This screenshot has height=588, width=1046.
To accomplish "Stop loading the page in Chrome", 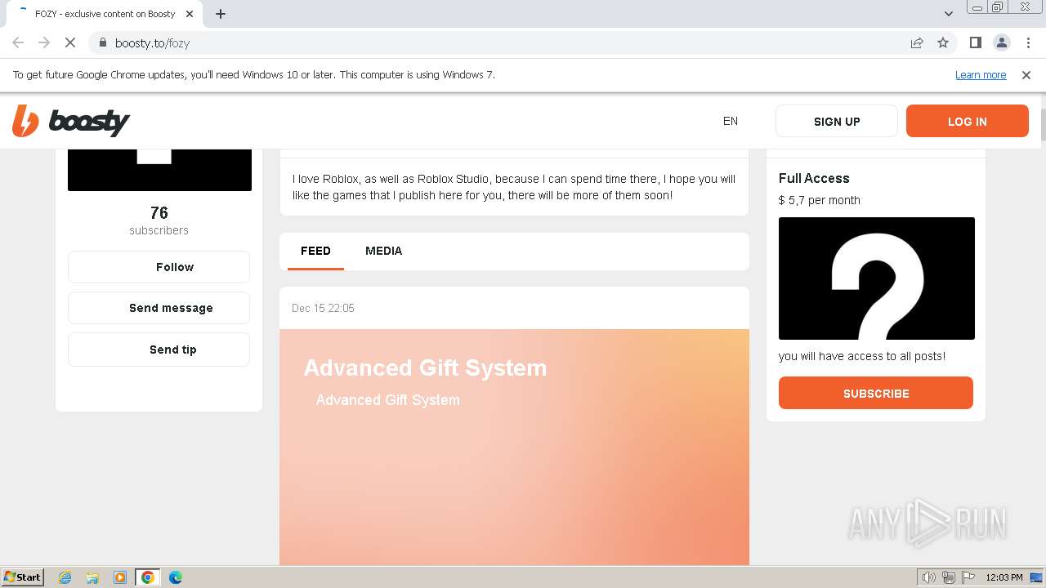I will [70, 42].
